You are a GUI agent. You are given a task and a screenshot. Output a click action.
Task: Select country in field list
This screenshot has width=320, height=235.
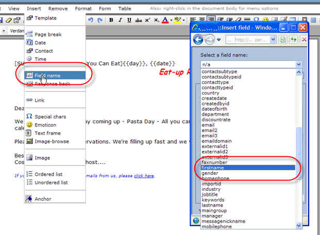[x=248, y=93]
